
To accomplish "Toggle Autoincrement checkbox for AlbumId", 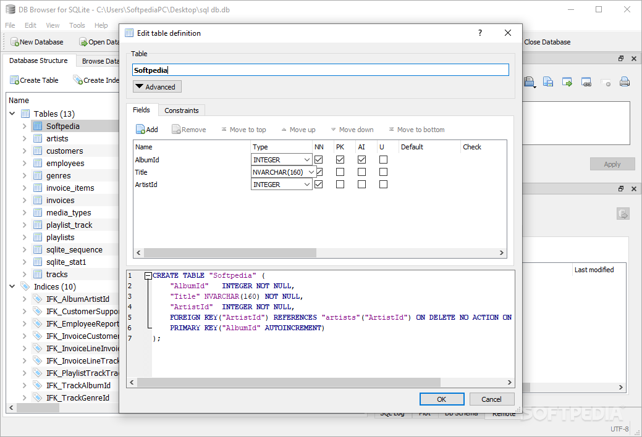I will tap(361, 160).
